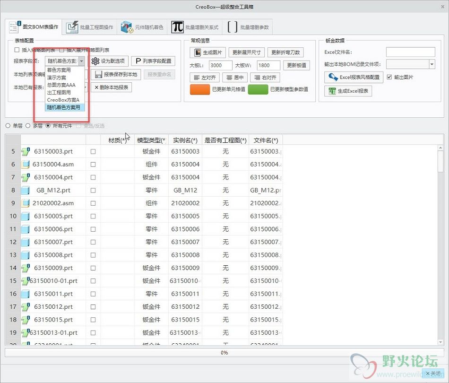Click table scrollbar up arrow
The height and width of the screenshot is (383, 449).
[x=440, y=148]
